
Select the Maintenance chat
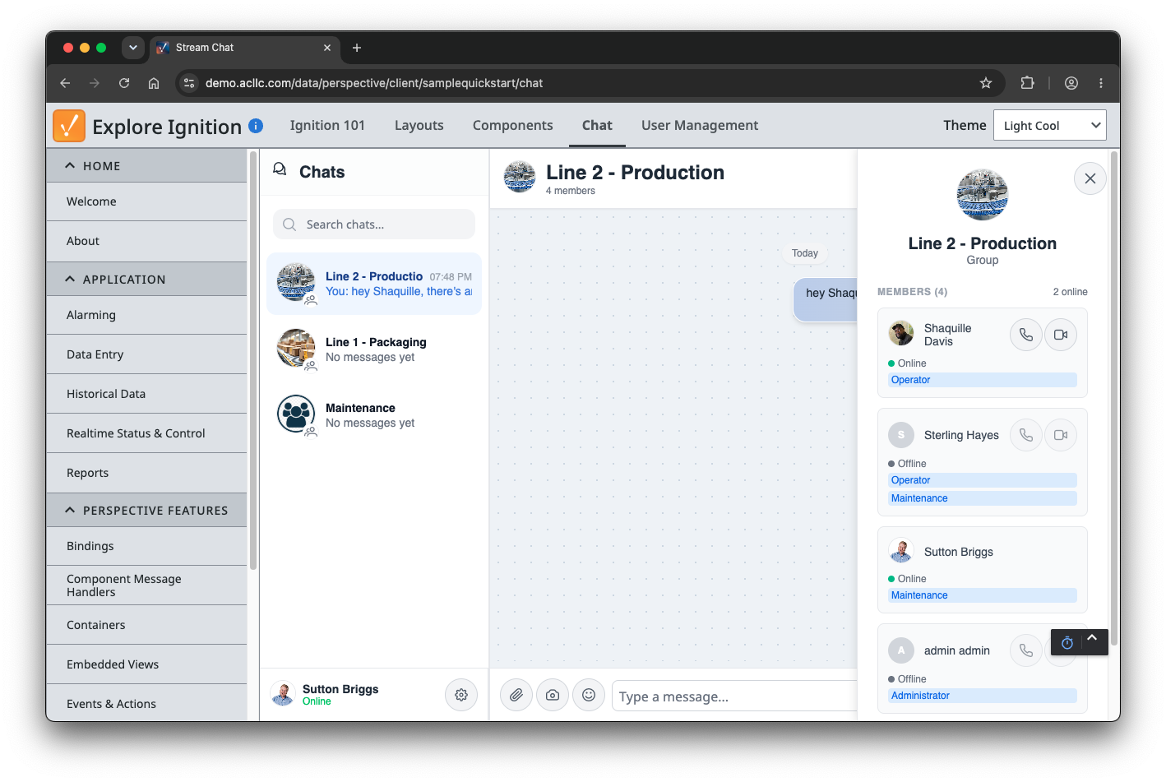click(x=374, y=415)
